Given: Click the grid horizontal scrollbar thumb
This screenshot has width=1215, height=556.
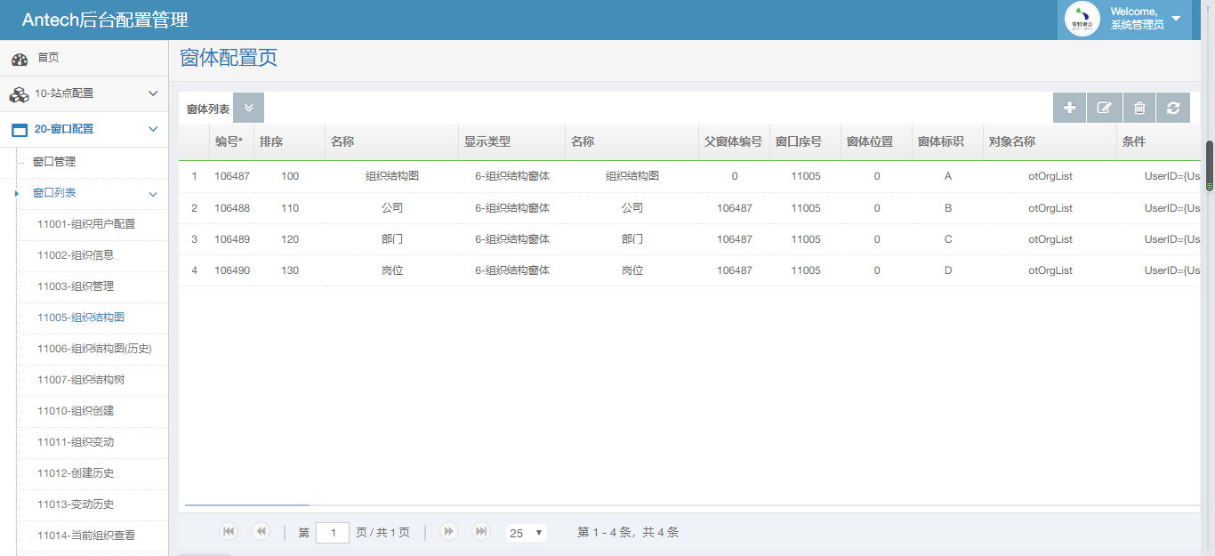Looking at the screenshot, I should [x=247, y=505].
